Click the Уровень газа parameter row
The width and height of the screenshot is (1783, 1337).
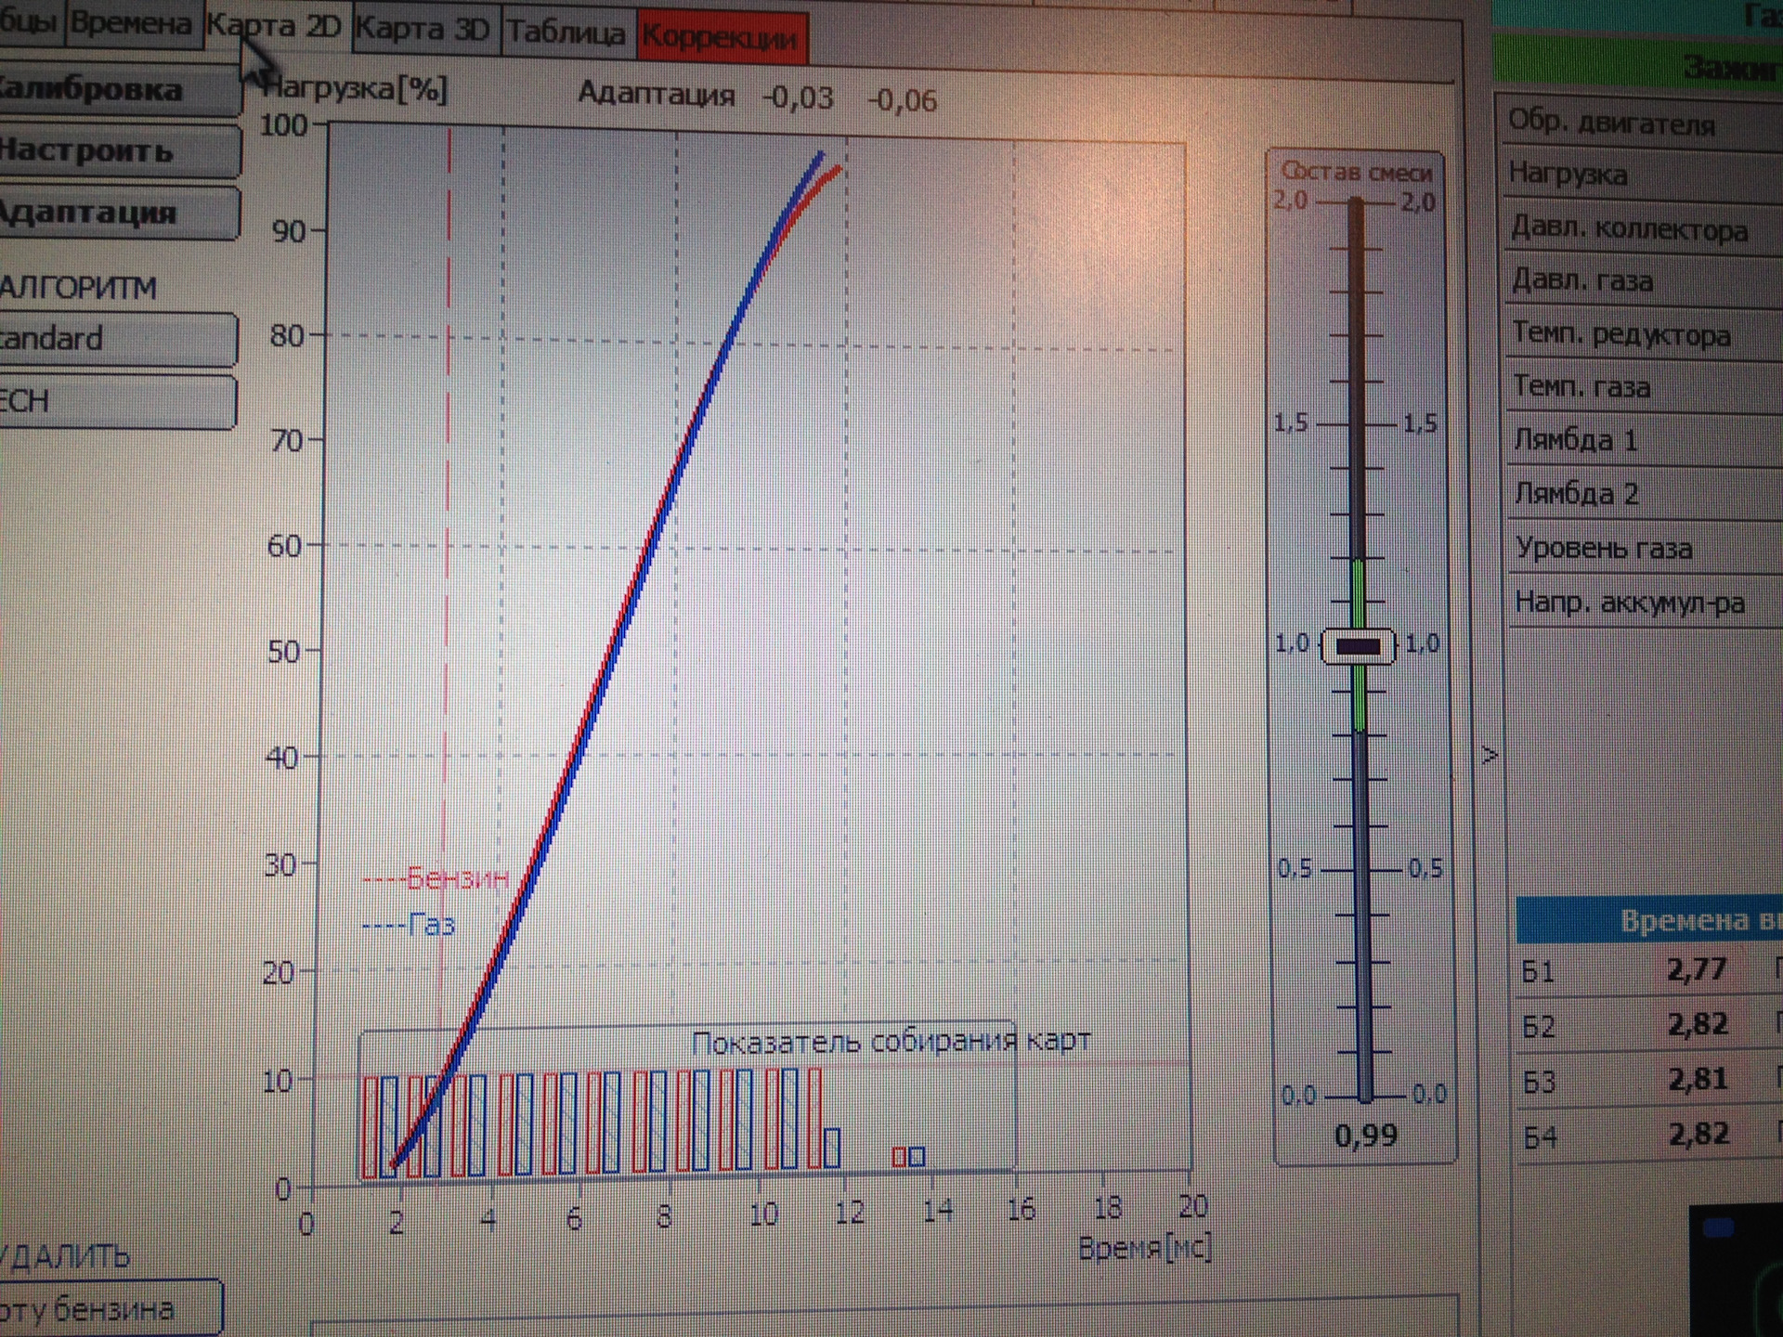tap(1604, 549)
